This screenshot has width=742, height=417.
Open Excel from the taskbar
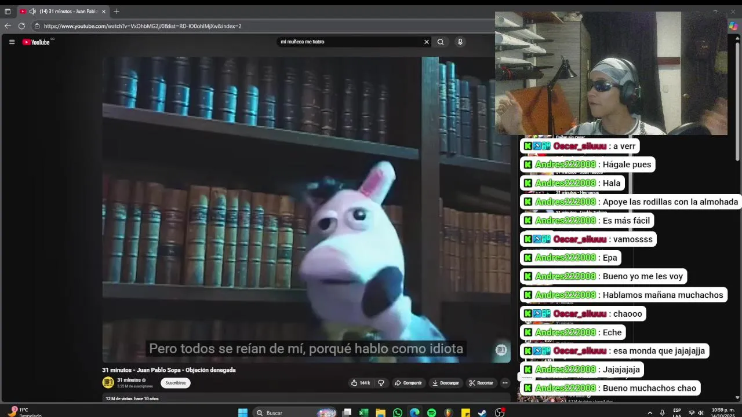point(363,412)
